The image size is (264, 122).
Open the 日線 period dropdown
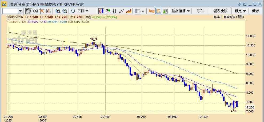coord(80,11)
